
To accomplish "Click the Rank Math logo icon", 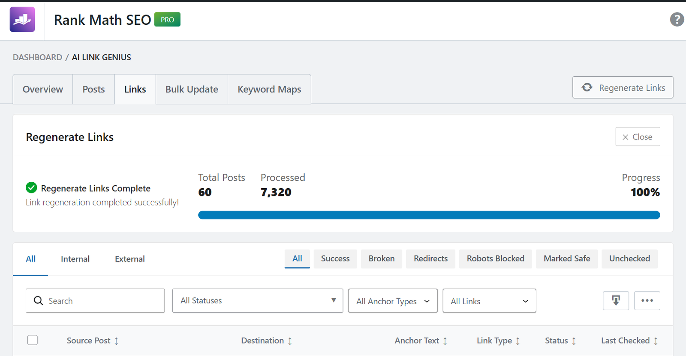I will click(x=22, y=20).
